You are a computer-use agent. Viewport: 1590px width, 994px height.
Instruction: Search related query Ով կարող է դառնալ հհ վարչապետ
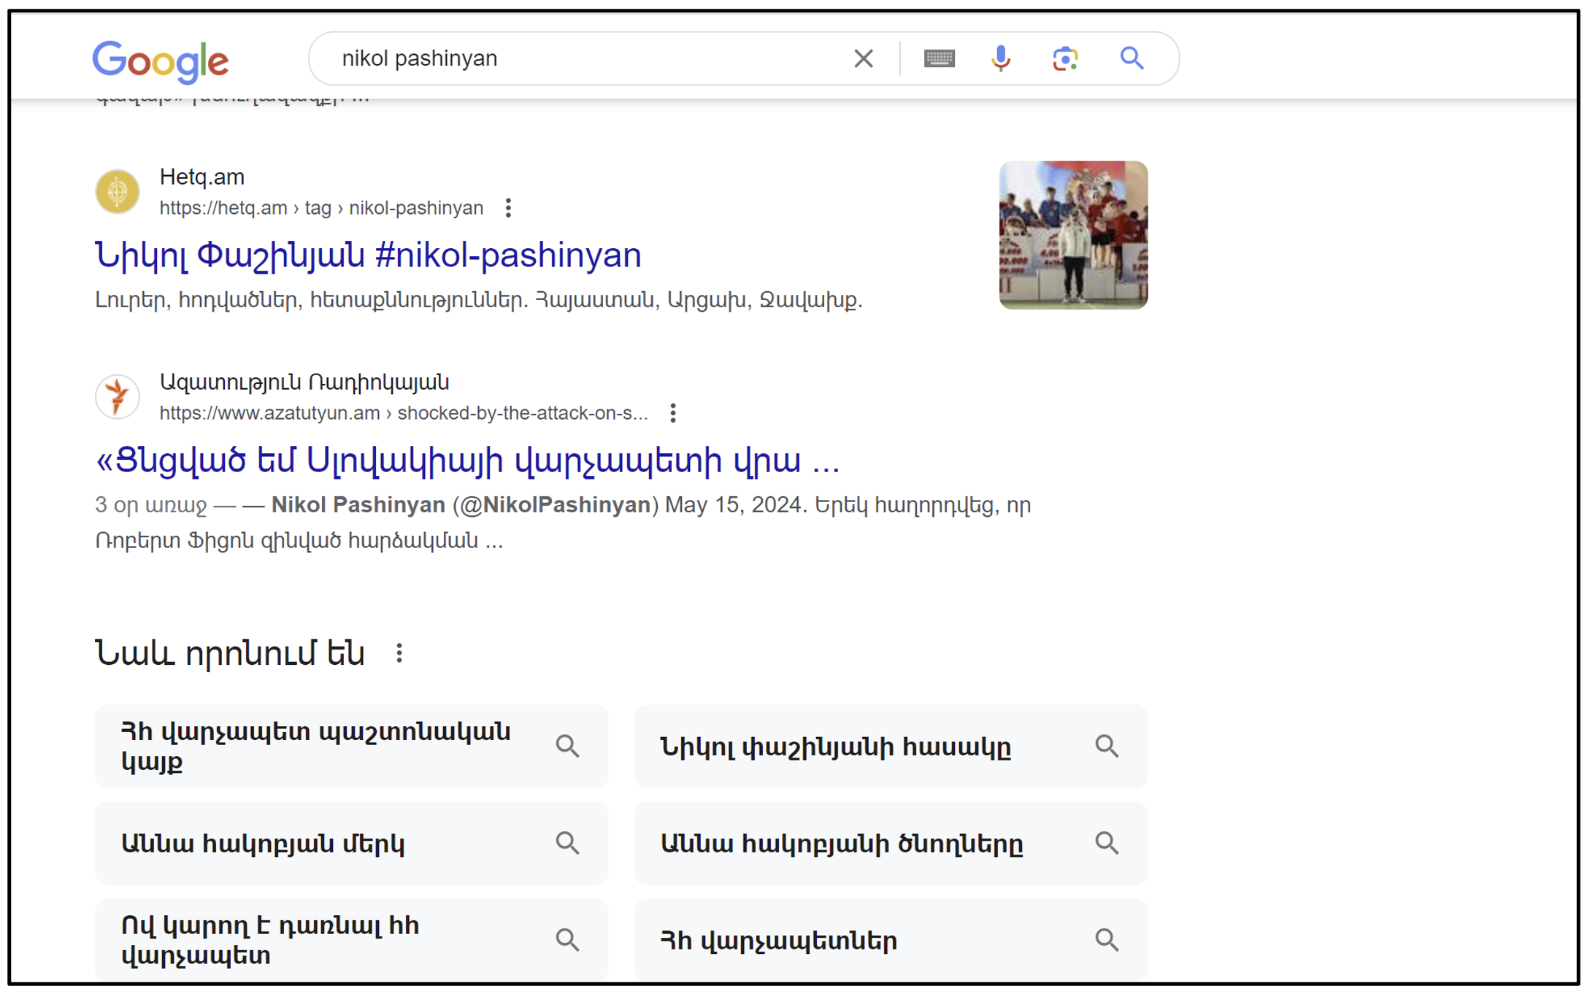pos(351,939)
